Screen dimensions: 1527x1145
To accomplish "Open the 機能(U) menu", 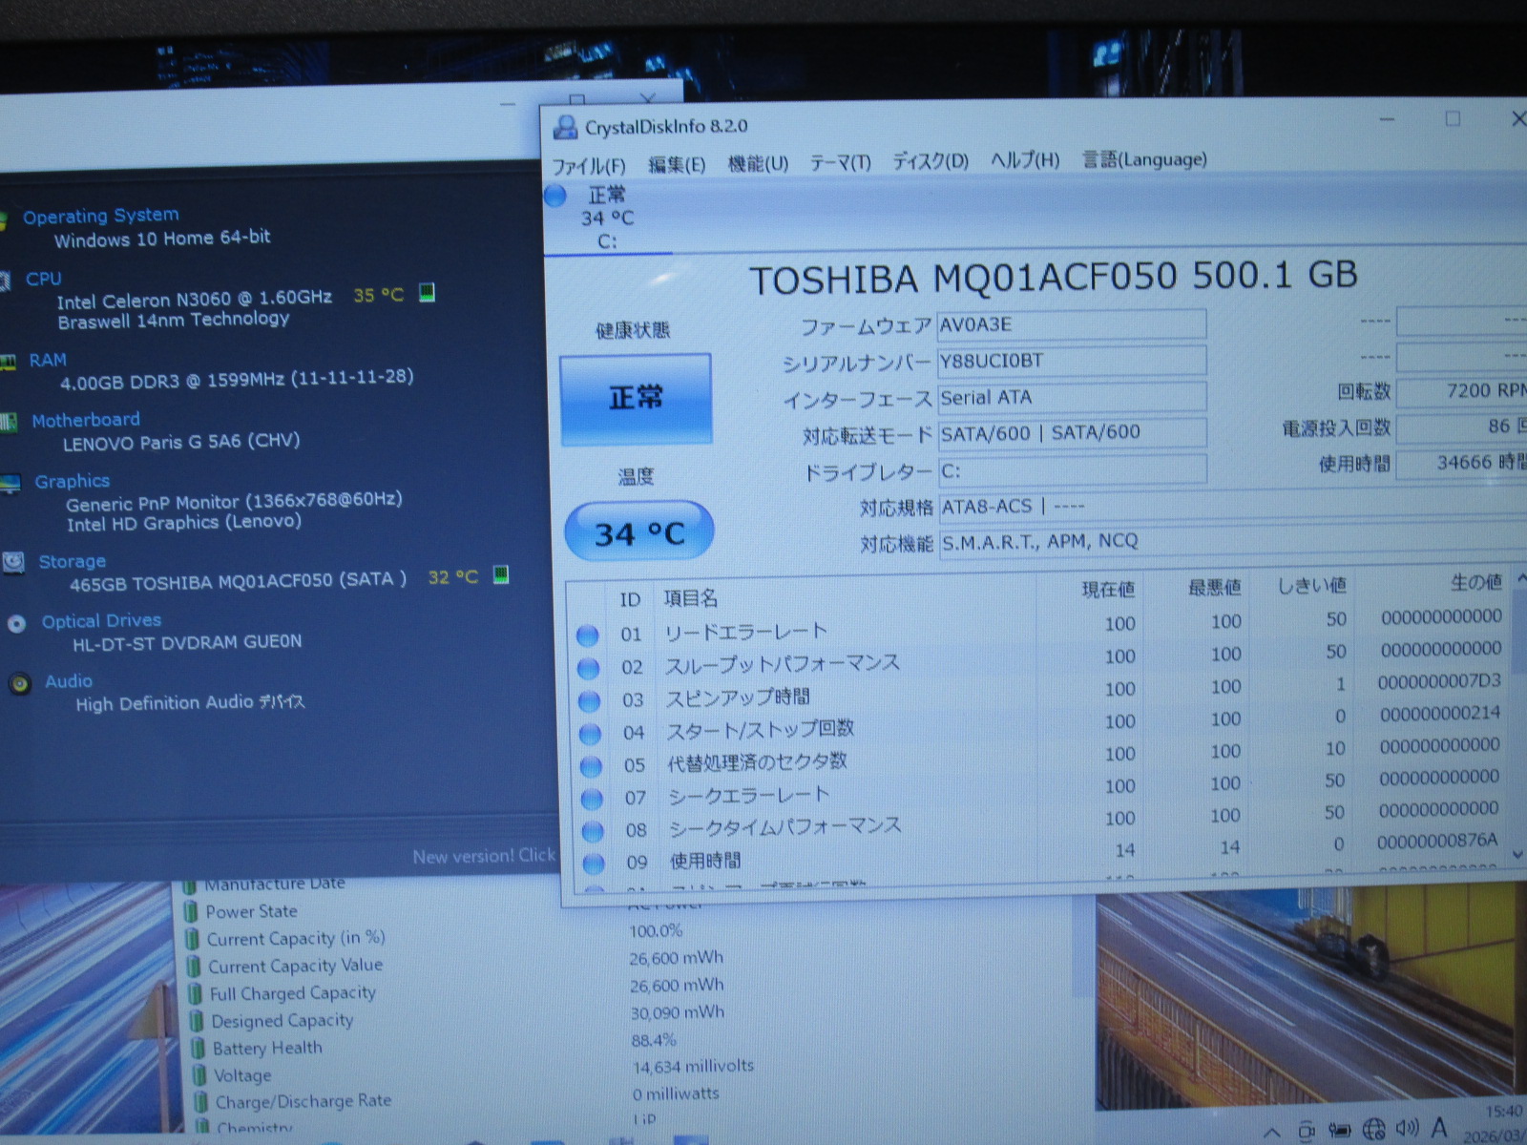I will (x=758, y=164).
